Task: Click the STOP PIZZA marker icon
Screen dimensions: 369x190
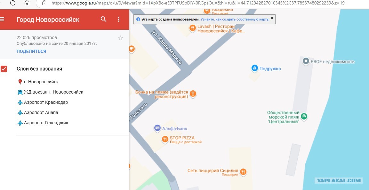Action: [165, 139]
